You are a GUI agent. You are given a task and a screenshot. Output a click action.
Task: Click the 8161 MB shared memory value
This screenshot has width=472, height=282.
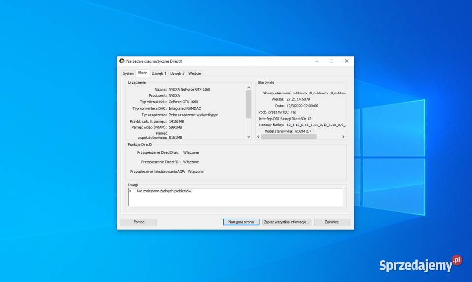tap(176, 137)
